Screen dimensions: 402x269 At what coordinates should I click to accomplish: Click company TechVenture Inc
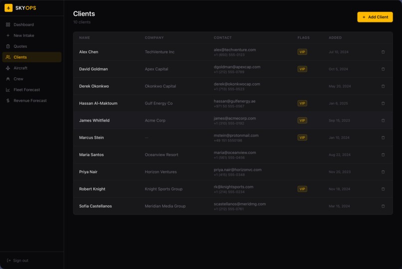(x=160, y=52)
